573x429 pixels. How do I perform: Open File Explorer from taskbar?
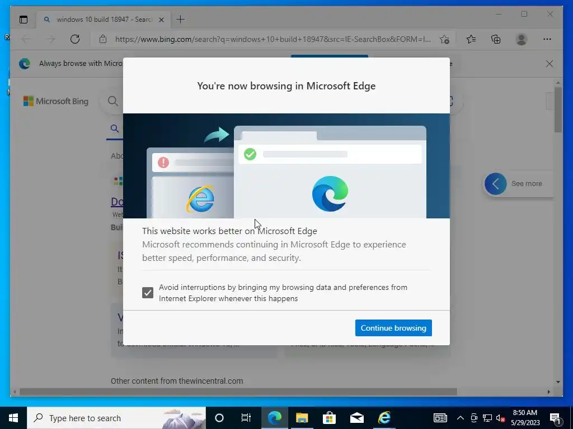click(x=302, y=418)
